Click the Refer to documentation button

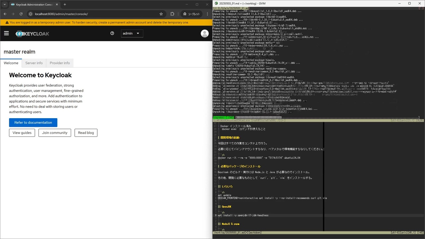(x=33, y=122)
